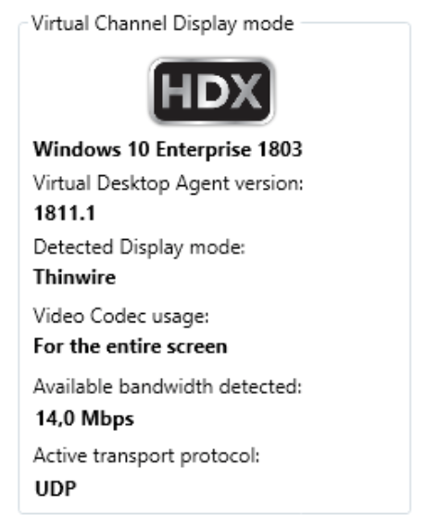Click the word Enterprise in OS name
The width and height of the screenshot is (426, 528).
pyautogui.click(x=204, y=150)
